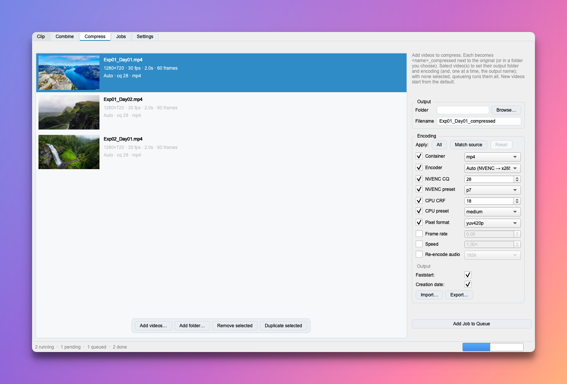Uncheck the Pixel format checkbox
Viewport: 567px width, 384px height.
[419, 222]
